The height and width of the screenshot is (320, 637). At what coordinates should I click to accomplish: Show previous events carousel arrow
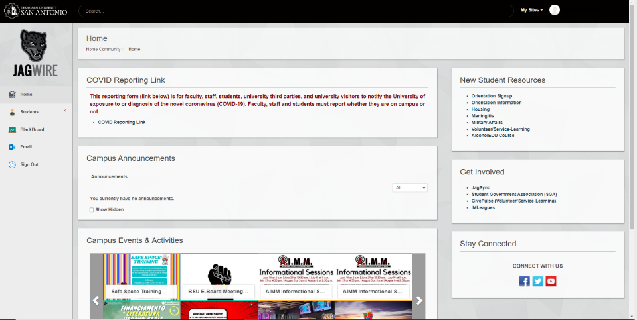pyautogui.click(x=96, y=301)
